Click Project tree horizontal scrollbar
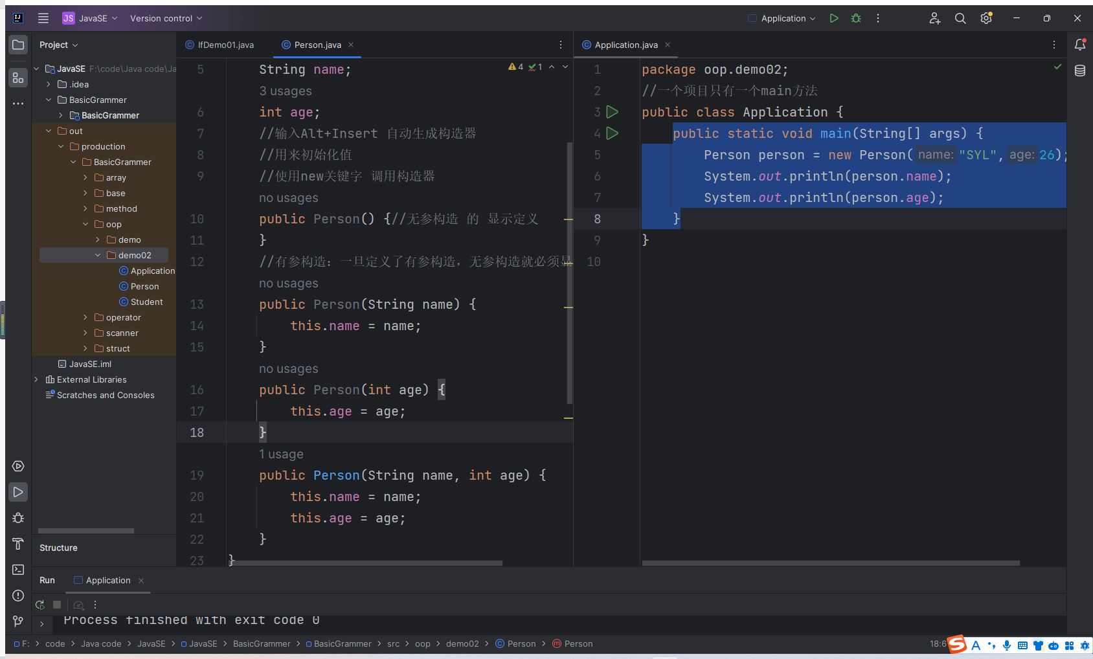 86,530
